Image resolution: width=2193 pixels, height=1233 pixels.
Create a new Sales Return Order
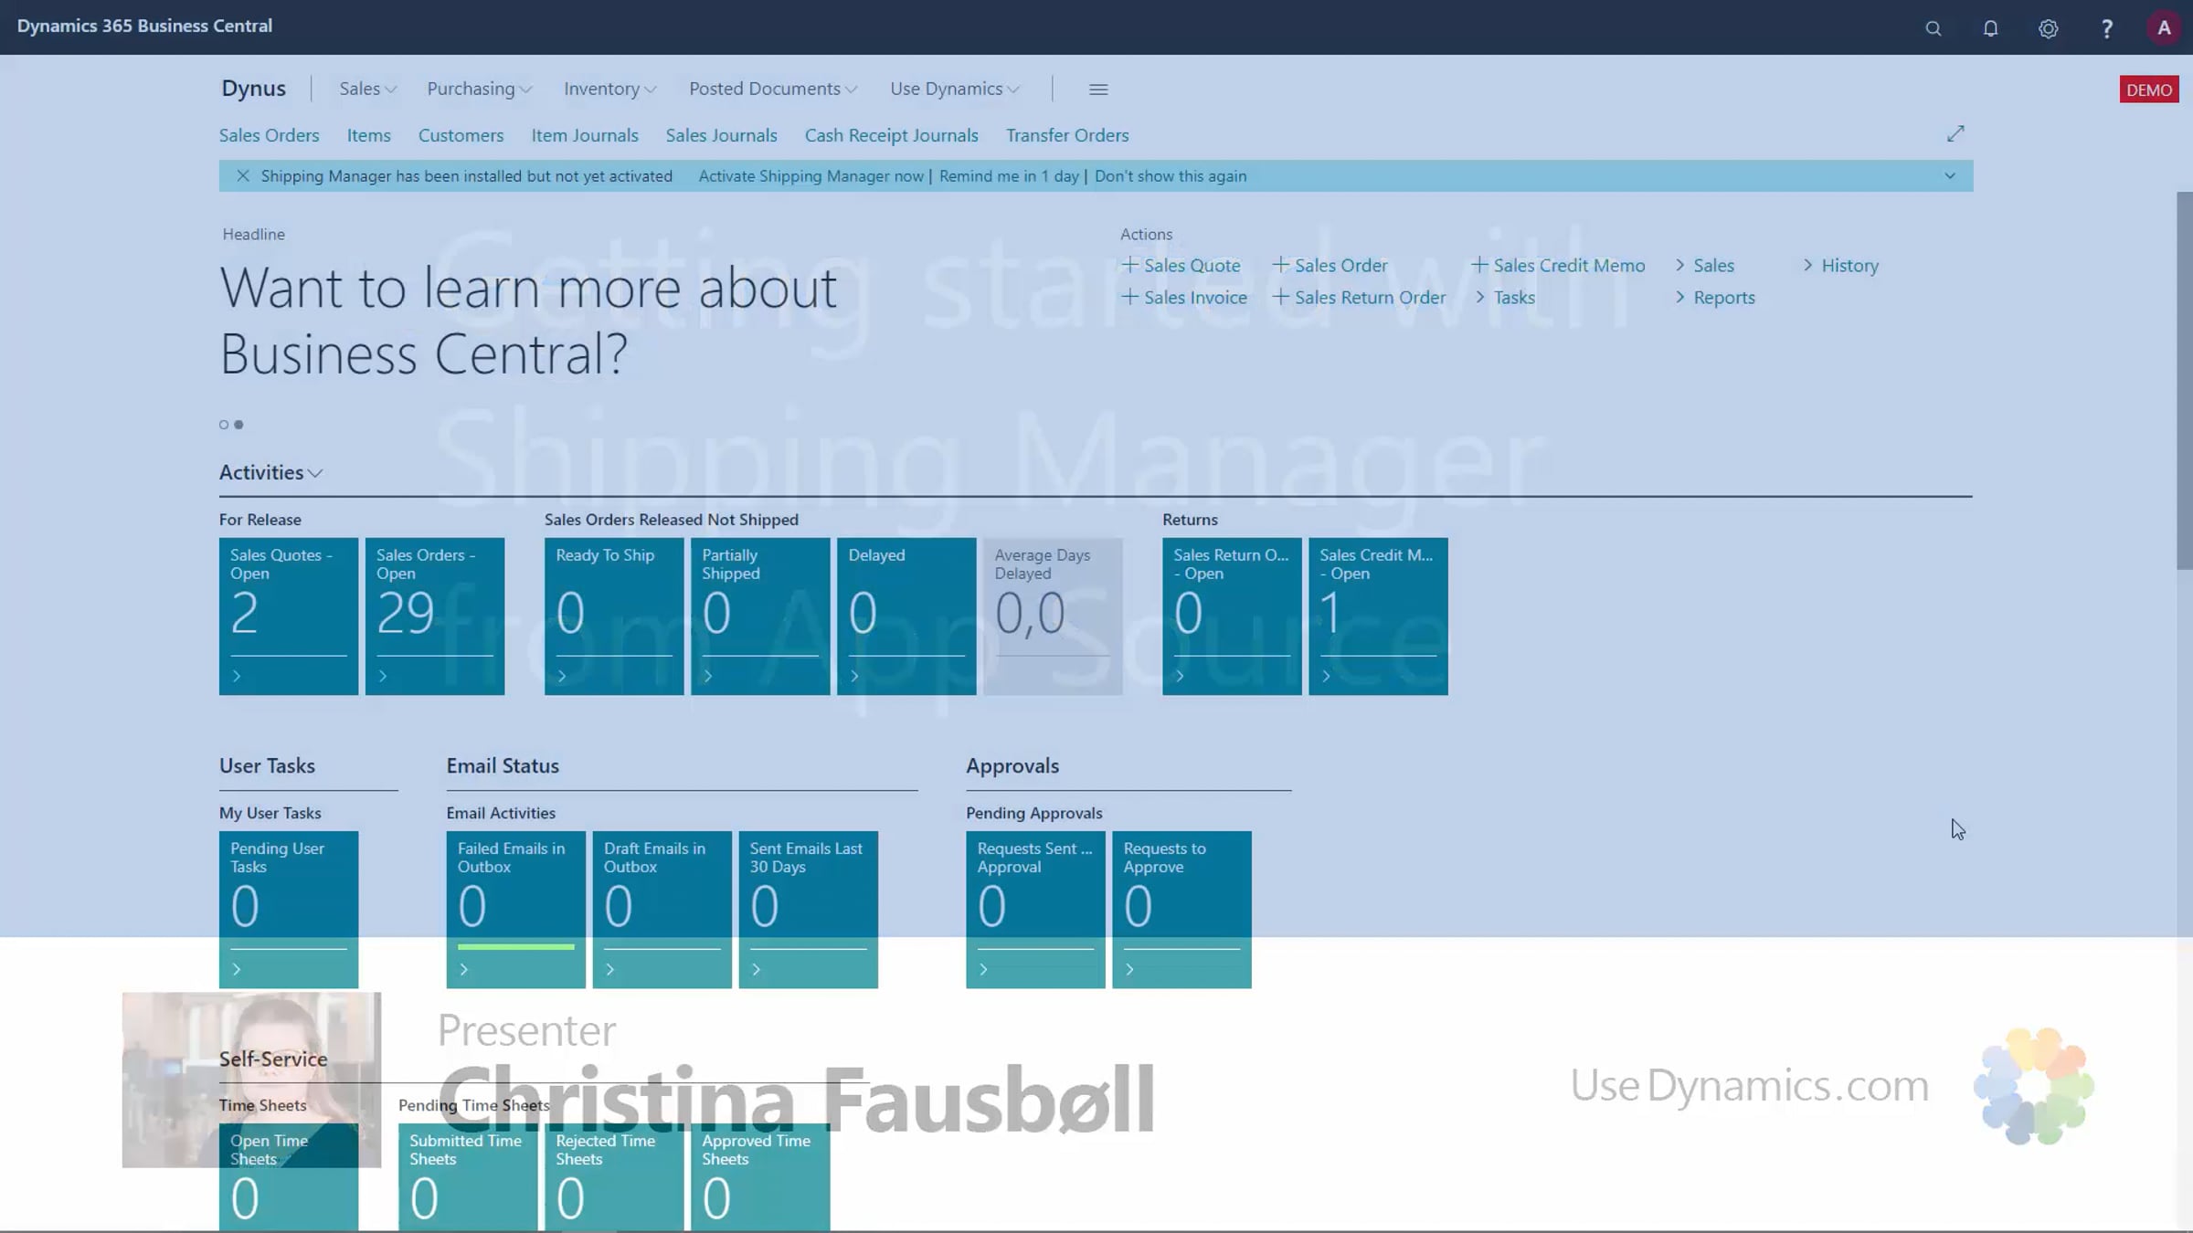1359,298
